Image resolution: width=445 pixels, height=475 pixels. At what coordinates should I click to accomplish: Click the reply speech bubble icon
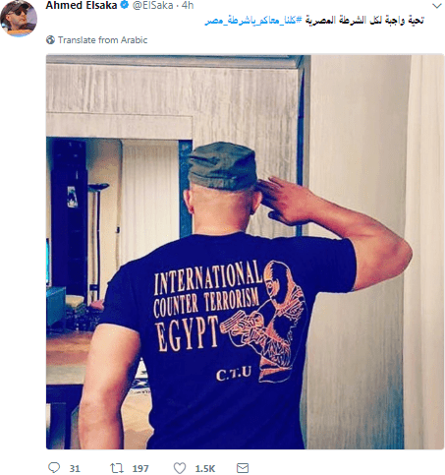54,467
